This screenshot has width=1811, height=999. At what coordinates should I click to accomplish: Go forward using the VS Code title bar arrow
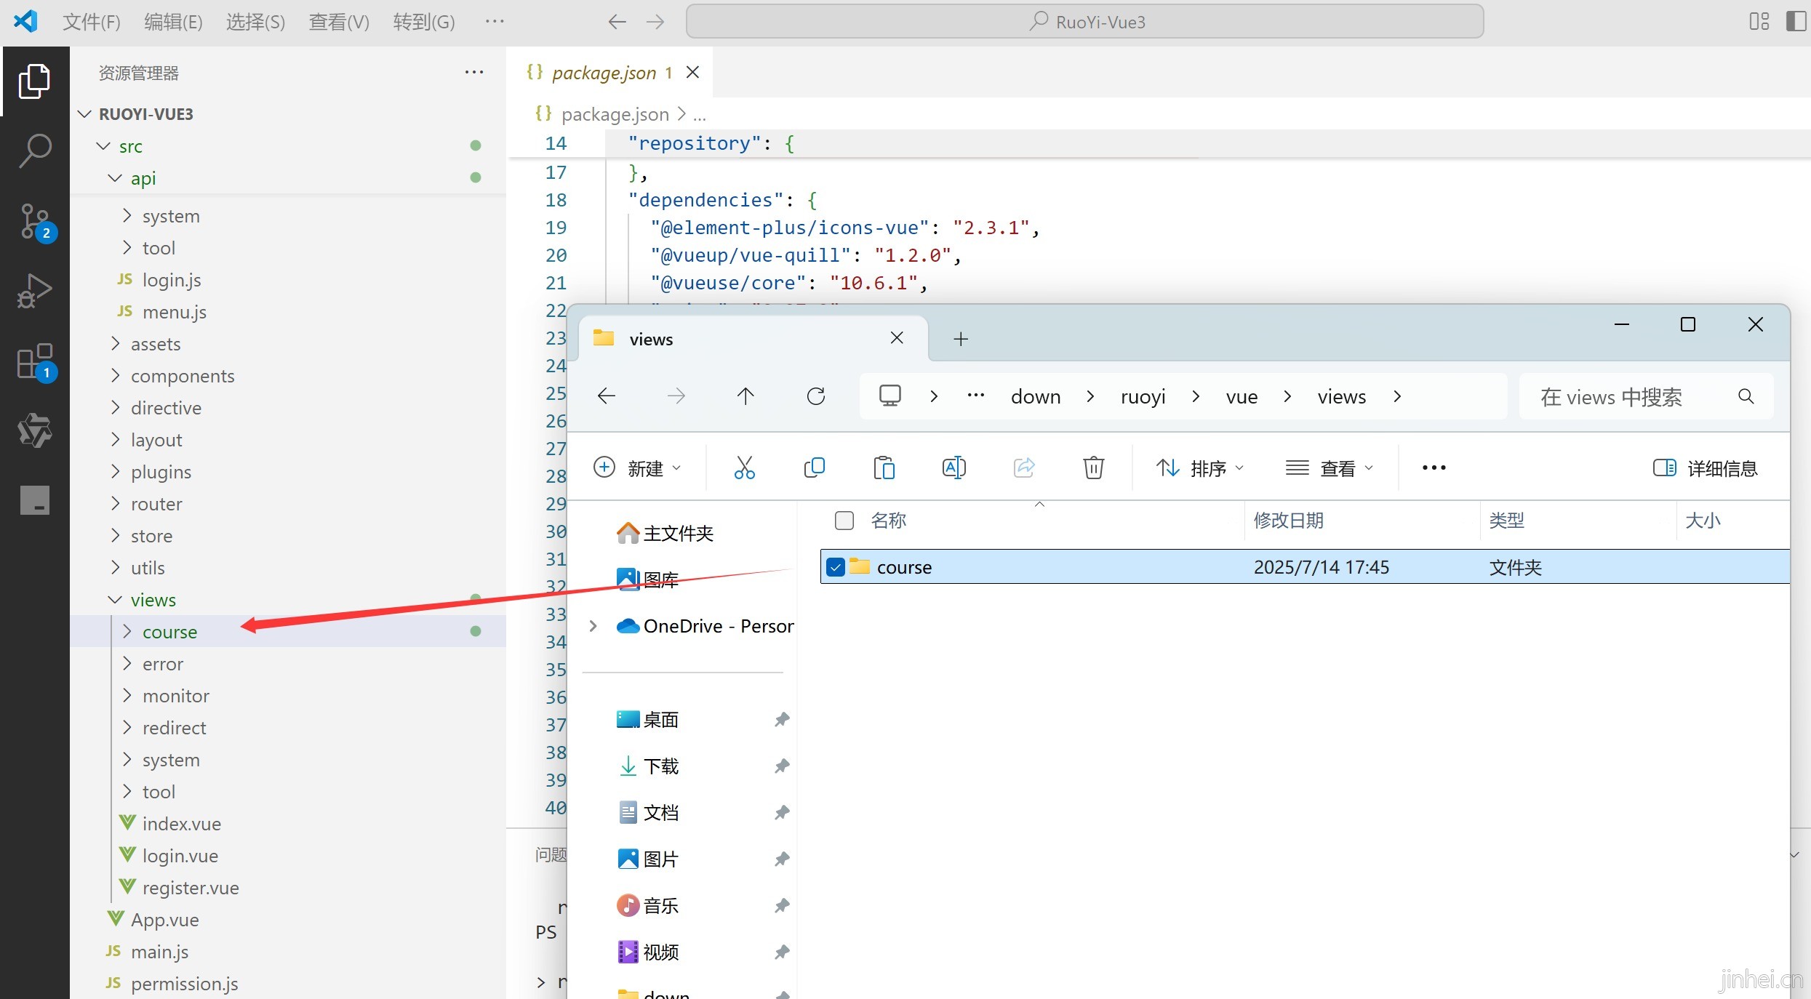pos(655,22)
